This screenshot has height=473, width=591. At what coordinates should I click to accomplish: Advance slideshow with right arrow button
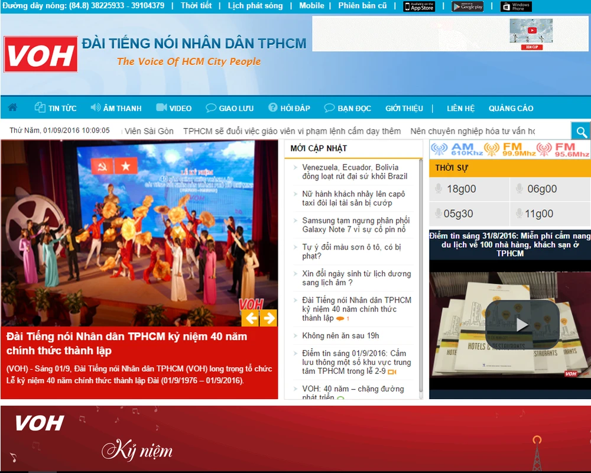tap(268, 318)
